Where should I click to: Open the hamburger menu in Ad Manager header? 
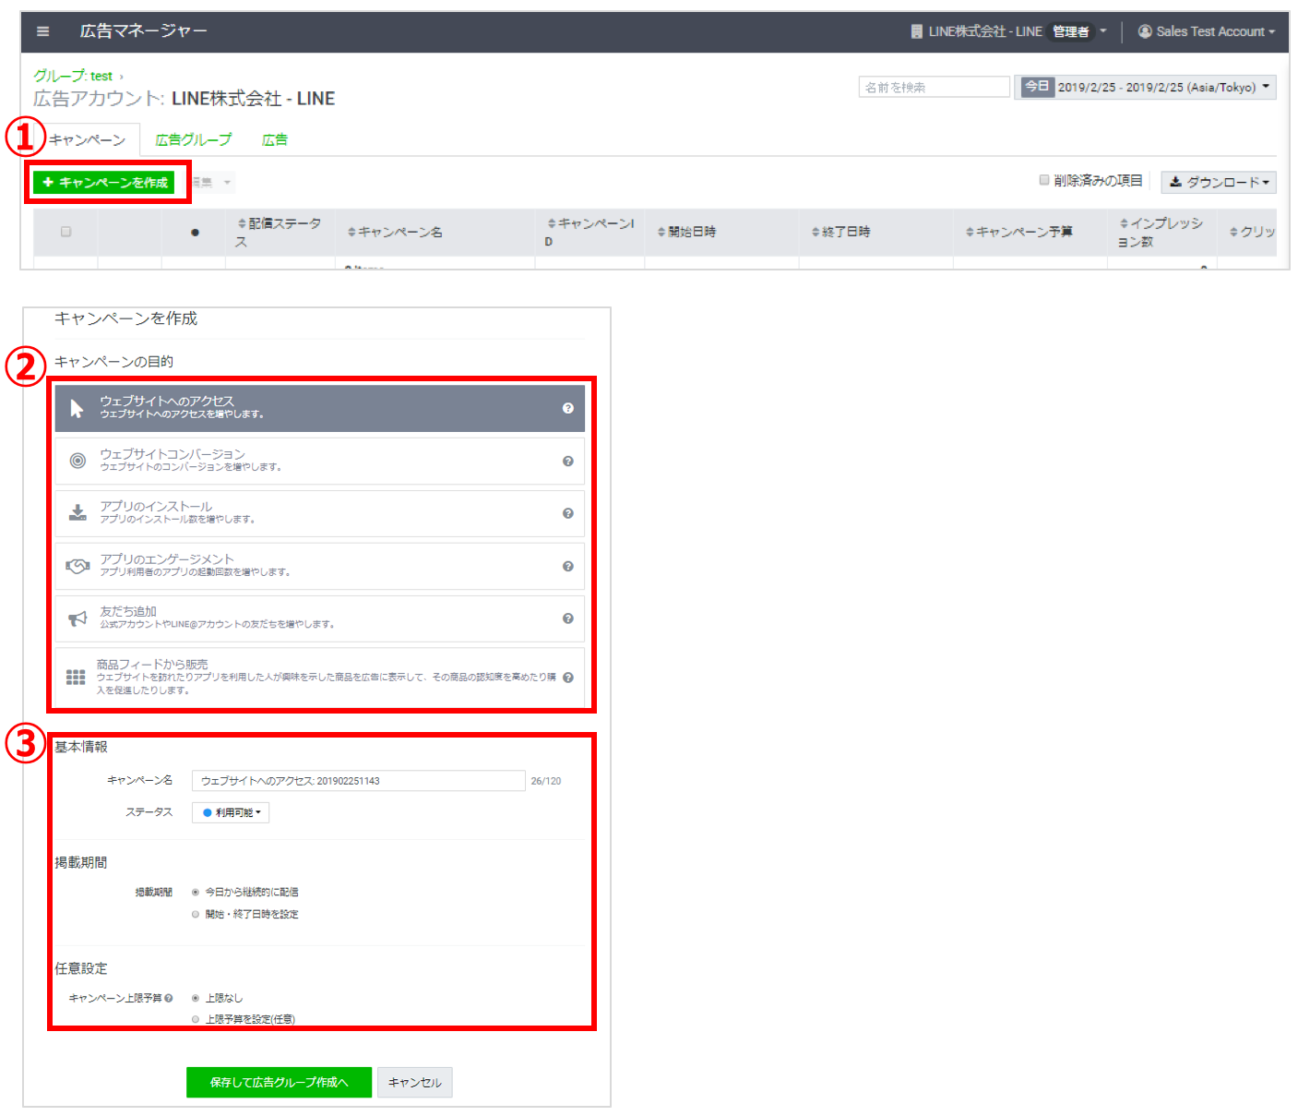click(x=42, y=31)
